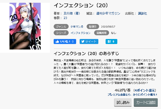Click the 4ポイント還元 points text
Screen dimensions: 161x109
145,90
